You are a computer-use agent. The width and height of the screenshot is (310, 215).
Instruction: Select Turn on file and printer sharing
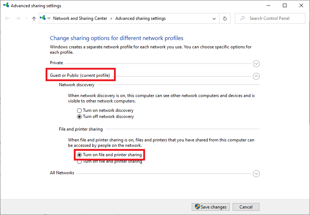tap(110, 155)
